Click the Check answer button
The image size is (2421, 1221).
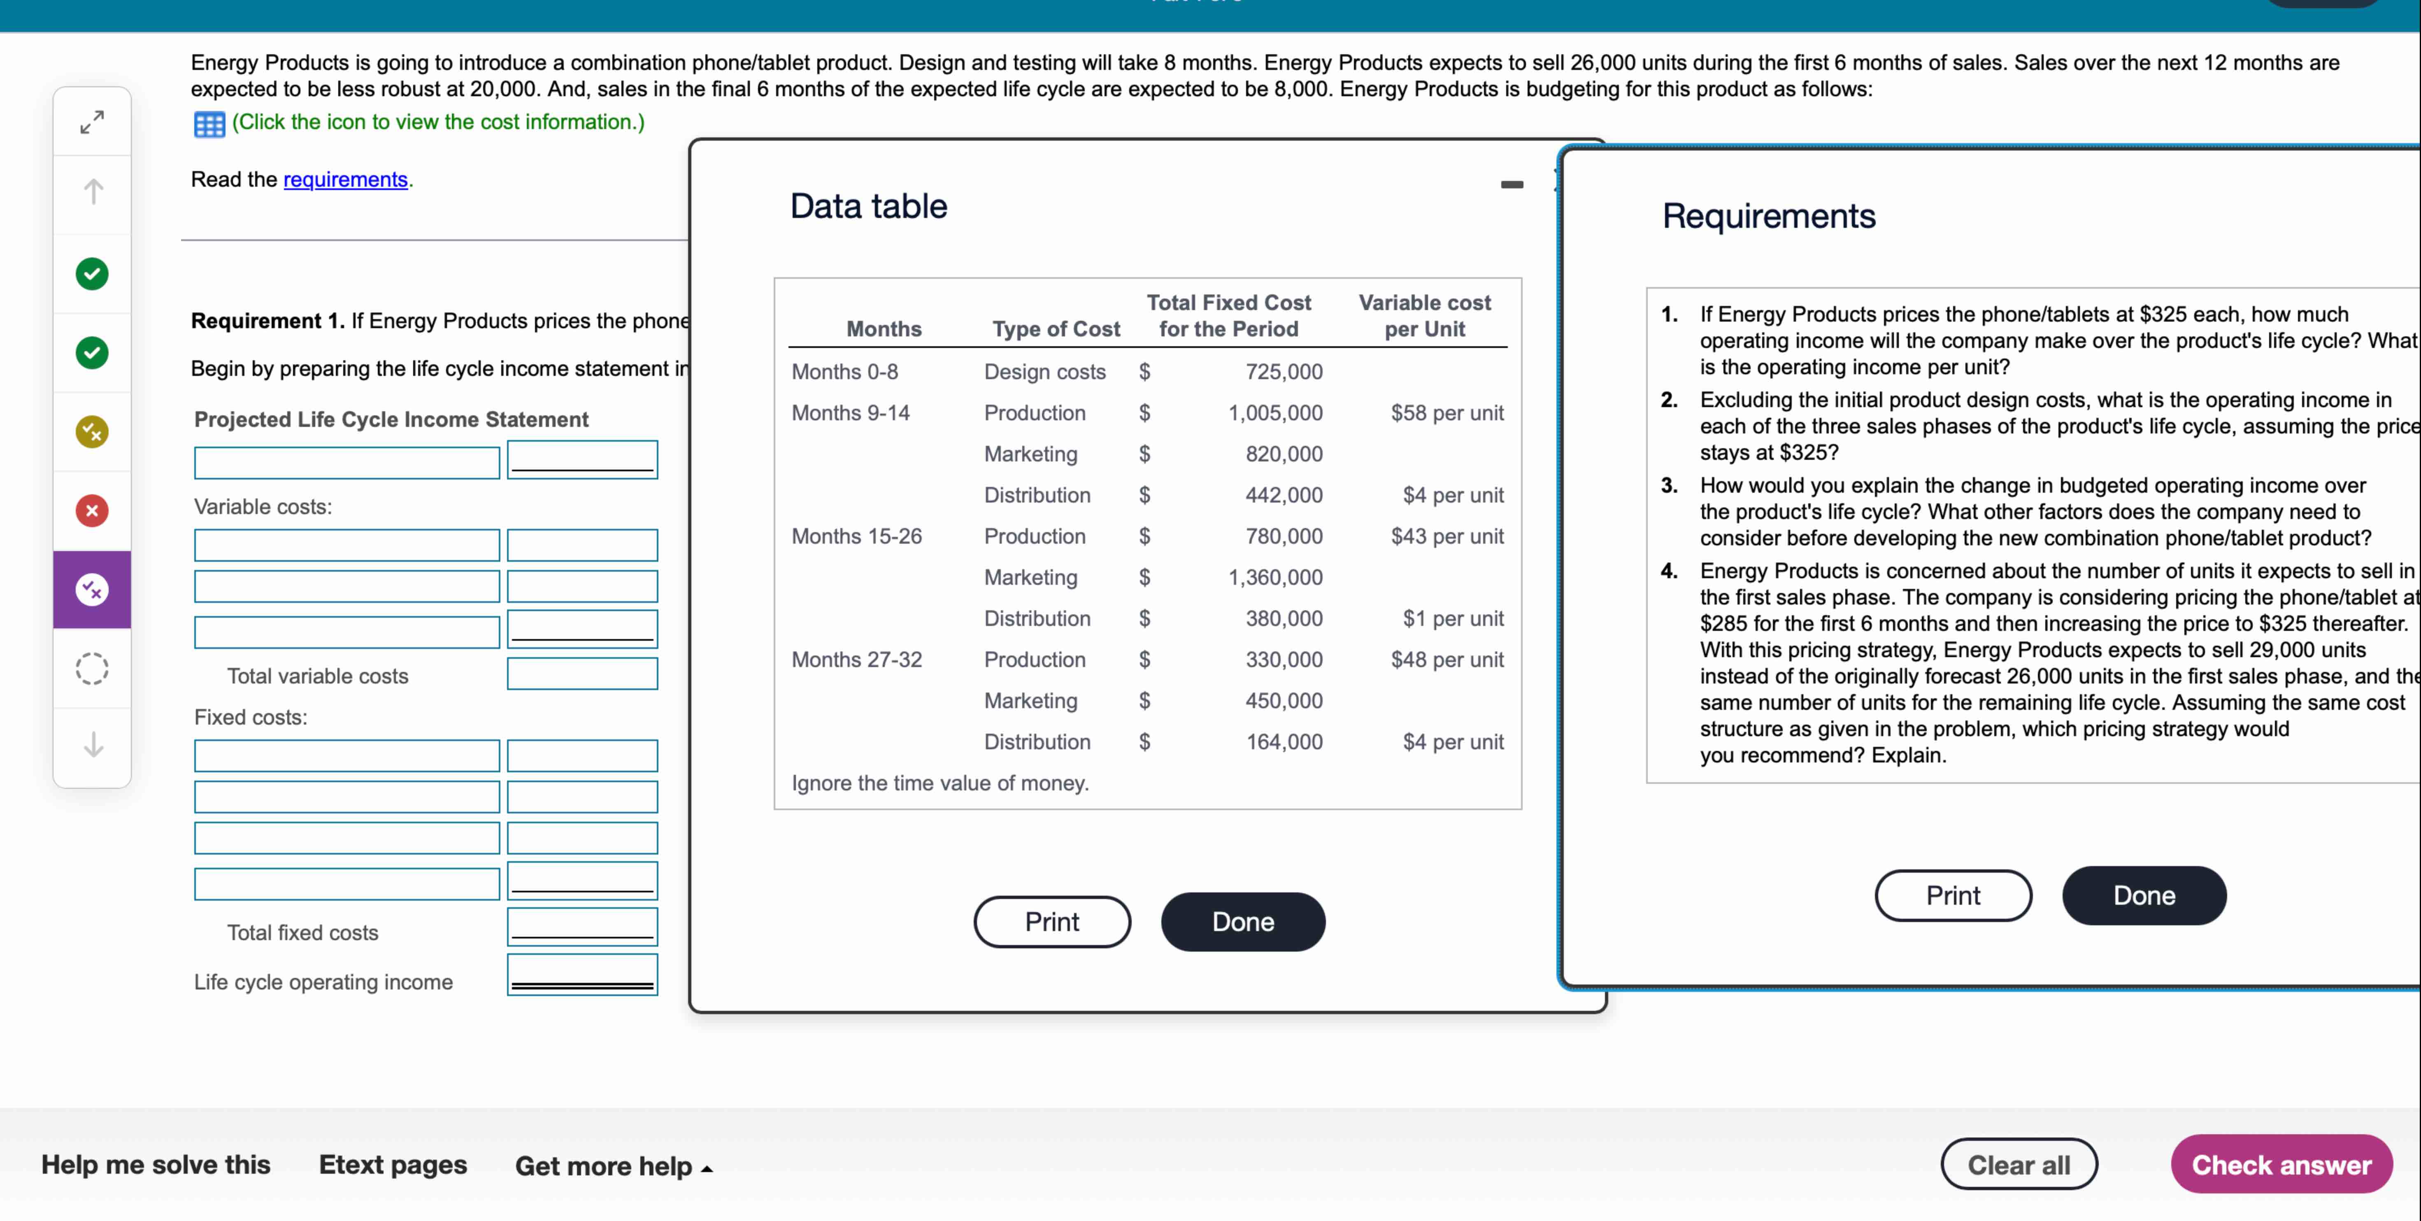[2281, 1165]
